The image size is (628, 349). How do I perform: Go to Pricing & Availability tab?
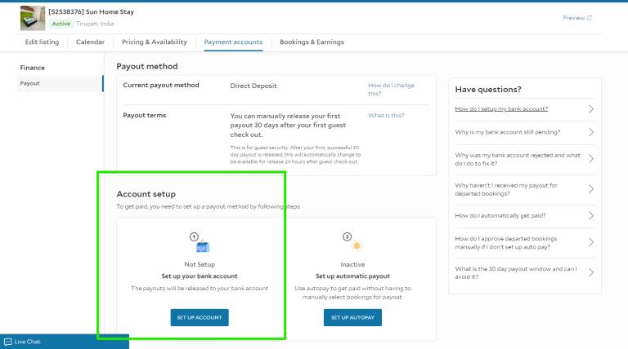[155, 42]
